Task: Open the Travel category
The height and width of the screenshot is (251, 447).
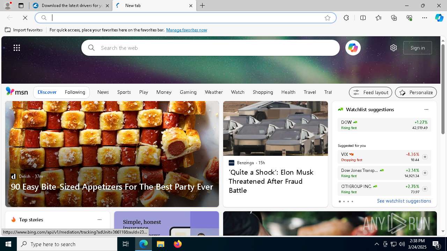Action: pyautogui.click(x=310, y=92)
